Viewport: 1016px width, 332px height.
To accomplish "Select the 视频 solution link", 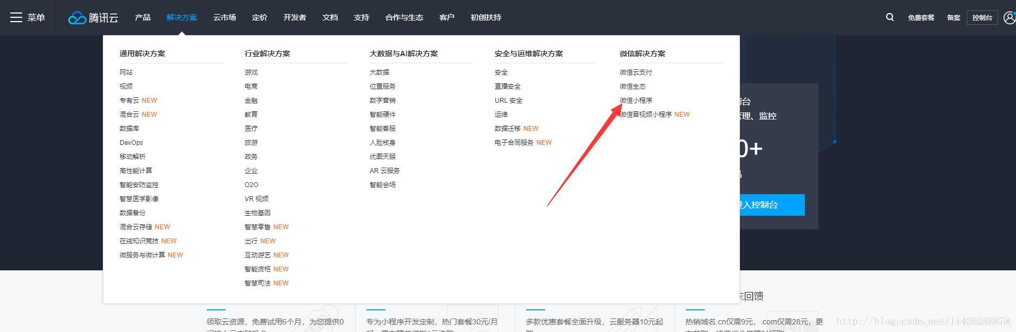I will (126, 87).
